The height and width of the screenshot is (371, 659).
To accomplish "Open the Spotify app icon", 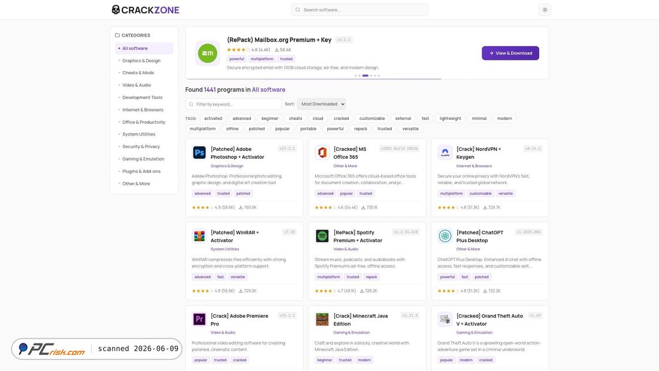I will (322, 236).
